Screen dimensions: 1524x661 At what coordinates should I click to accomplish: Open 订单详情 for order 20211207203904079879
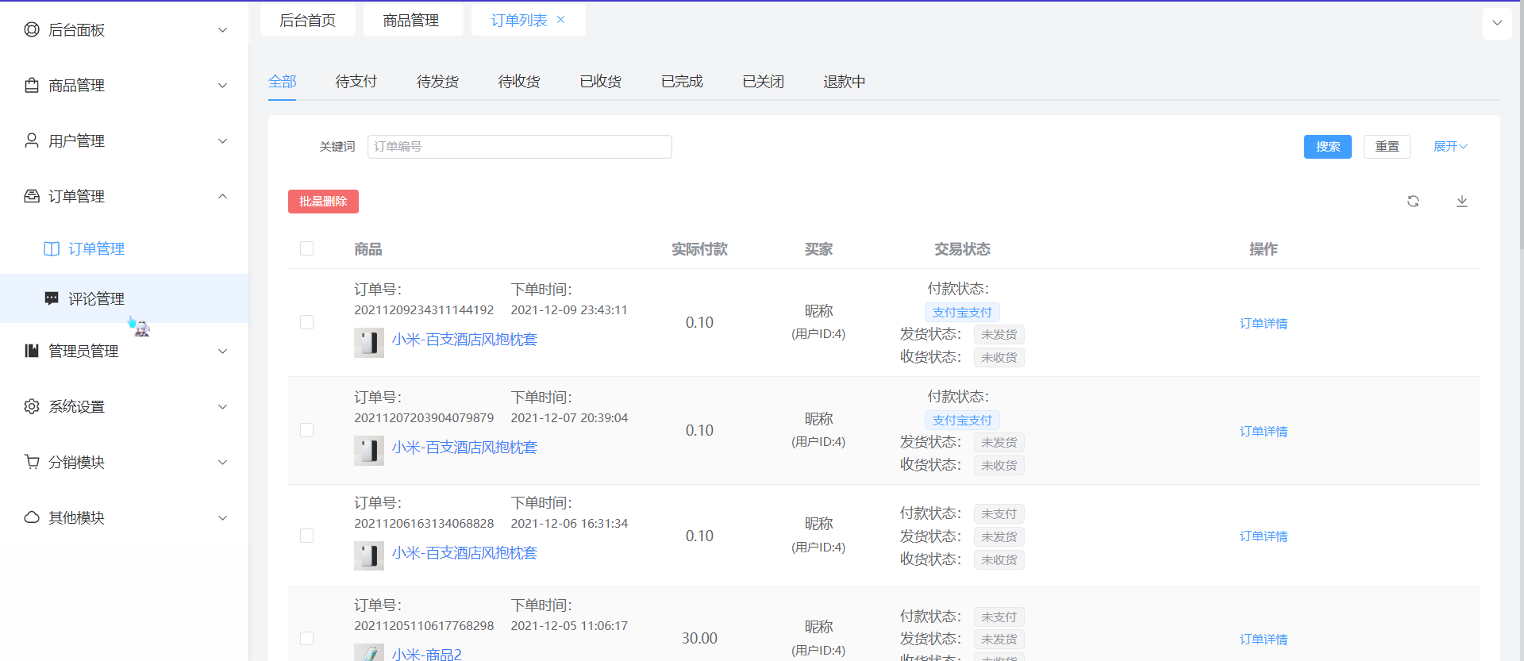point(1264,432)
